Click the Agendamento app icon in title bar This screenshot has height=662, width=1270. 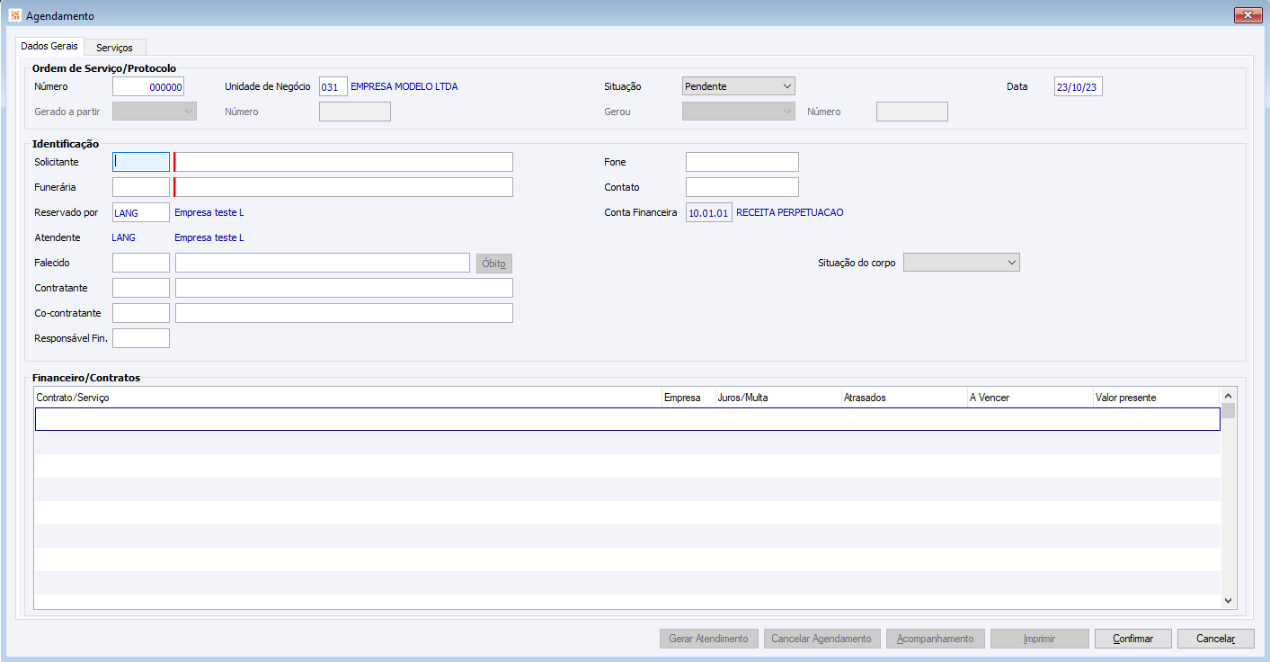15,16
